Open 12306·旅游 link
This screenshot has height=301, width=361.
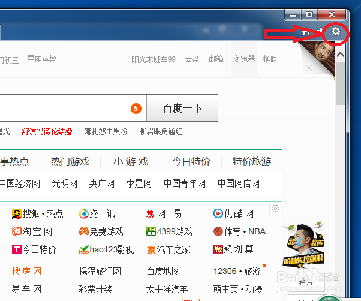[x=237, y=271]
